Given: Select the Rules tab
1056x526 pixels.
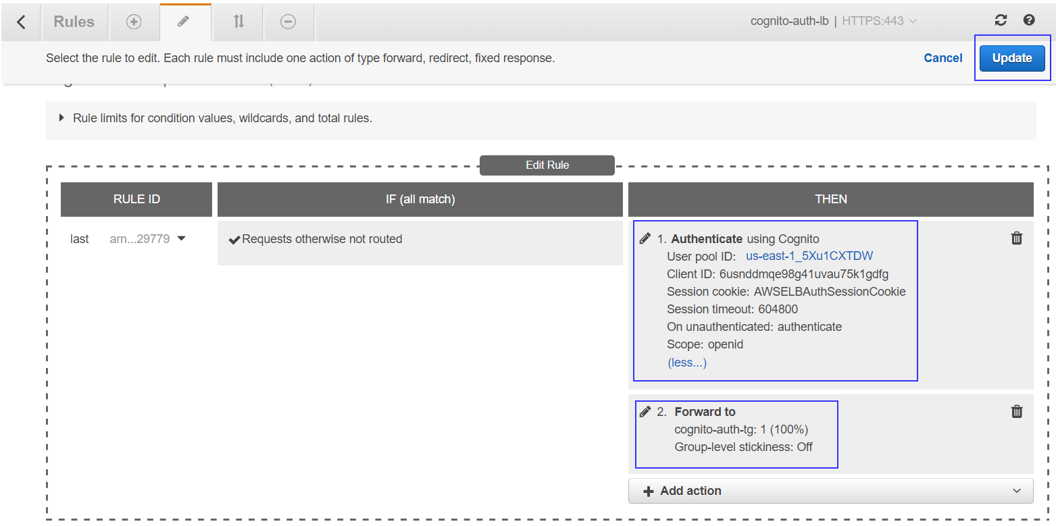Looking at the screenshot, I should (74, 22).
